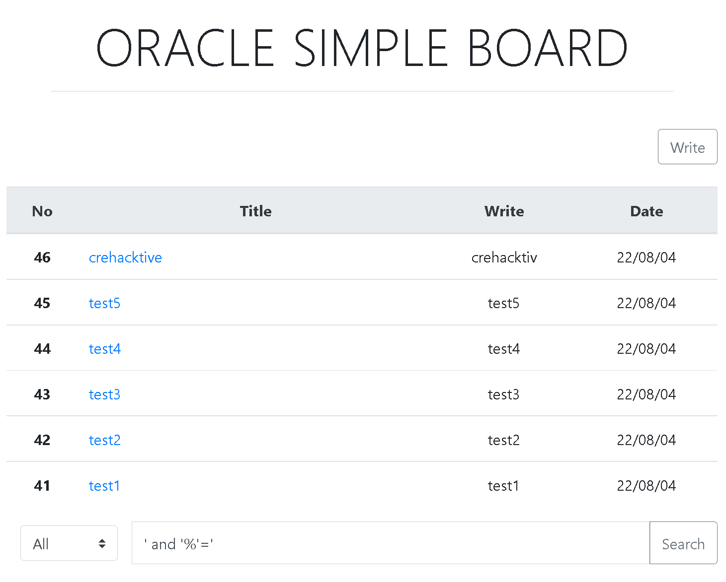The image size is (726, 582).
Task: Click the Write column header
Action: tap(504, 211)
